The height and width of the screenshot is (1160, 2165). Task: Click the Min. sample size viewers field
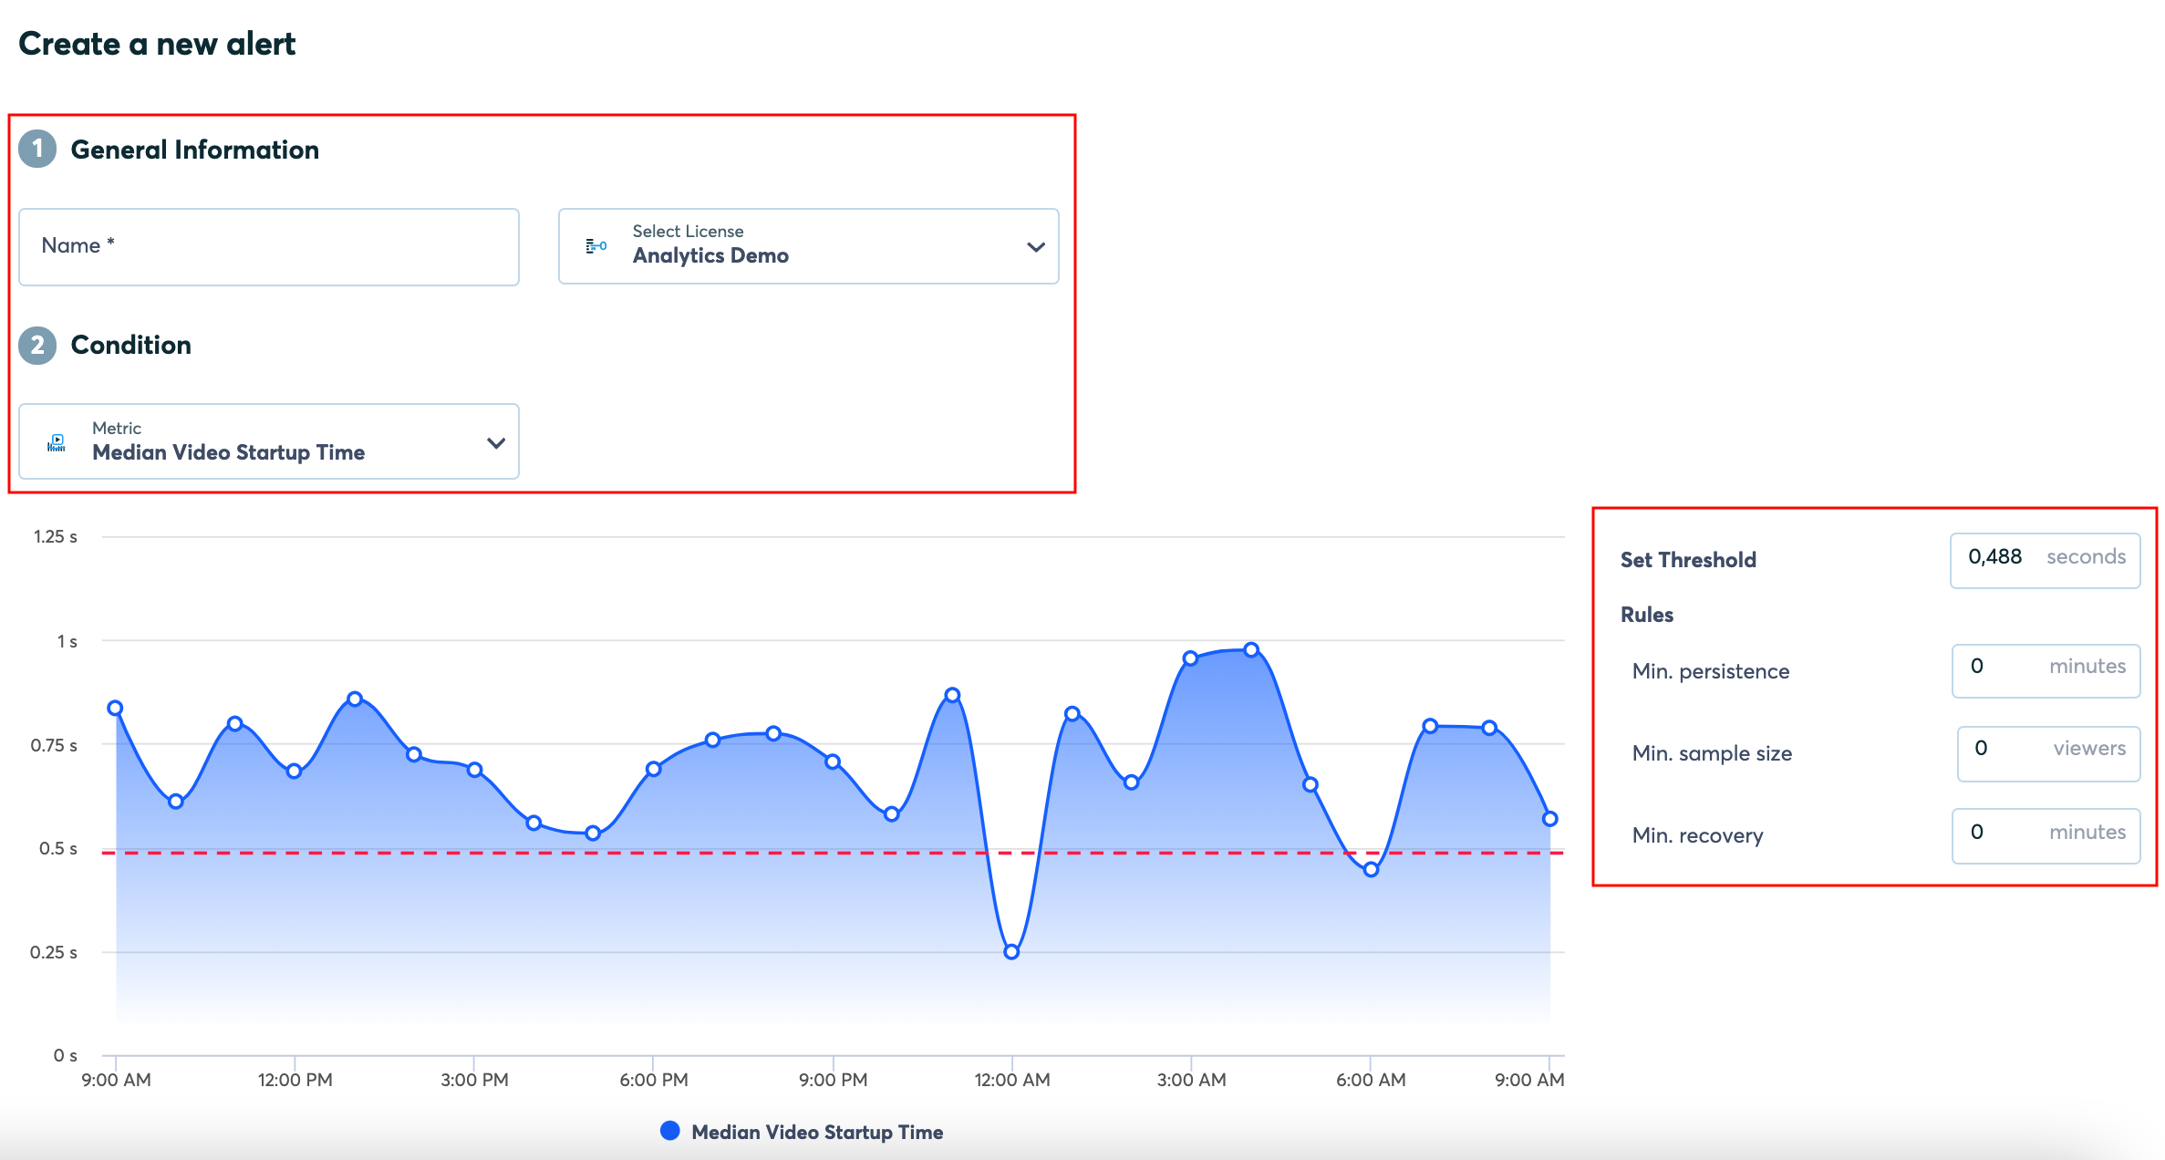tap(2047, 753)
